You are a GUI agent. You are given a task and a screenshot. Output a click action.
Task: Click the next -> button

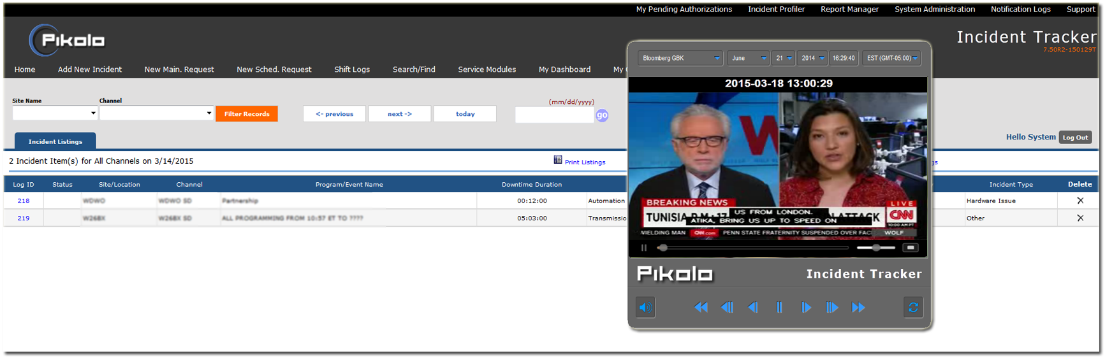tap(400, 114)
